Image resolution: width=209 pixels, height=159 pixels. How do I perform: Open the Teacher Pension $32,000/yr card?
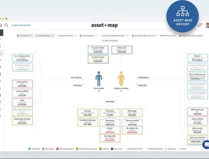coord(197,86)
